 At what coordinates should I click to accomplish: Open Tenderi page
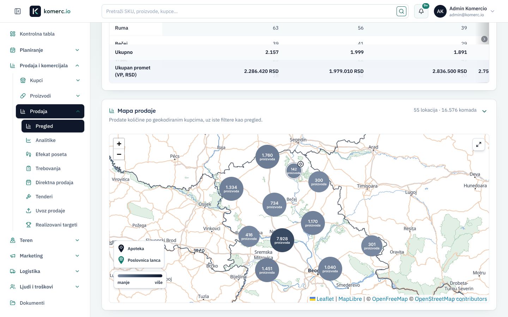(53, 197)
